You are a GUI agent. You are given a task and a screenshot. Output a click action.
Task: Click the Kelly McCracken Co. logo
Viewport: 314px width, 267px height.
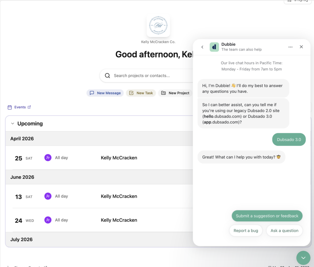(158, 26)
